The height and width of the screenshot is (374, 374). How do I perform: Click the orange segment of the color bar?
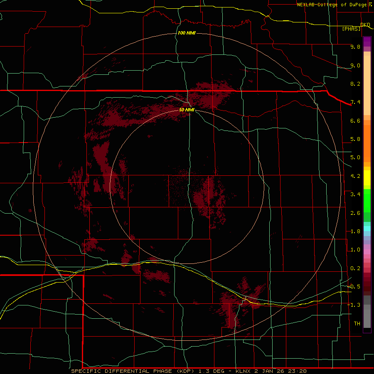(367, 143)
